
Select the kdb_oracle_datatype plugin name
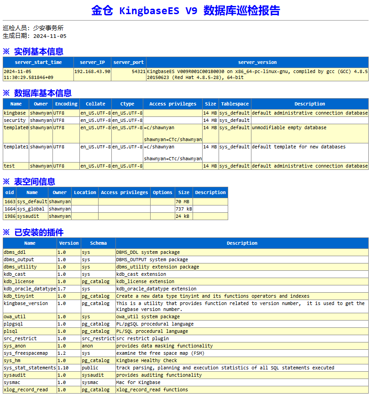click(x=30, y=289)
